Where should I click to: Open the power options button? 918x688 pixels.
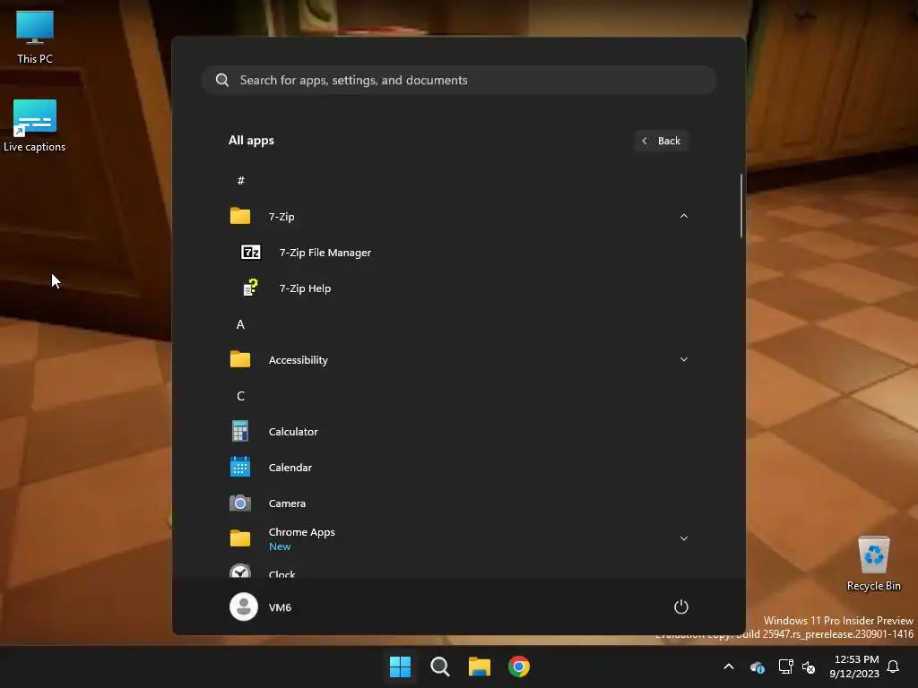coord(681,606)
